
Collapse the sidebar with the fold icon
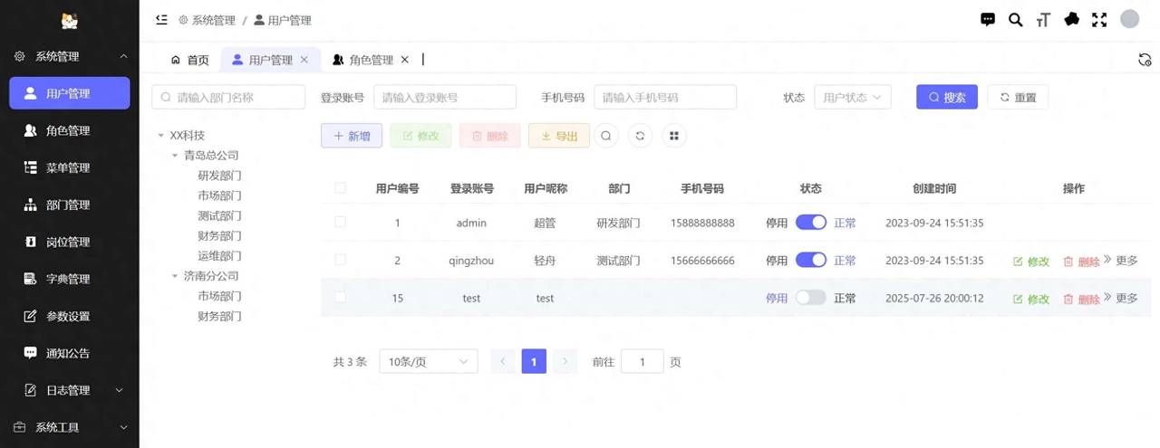coord(162,19)
